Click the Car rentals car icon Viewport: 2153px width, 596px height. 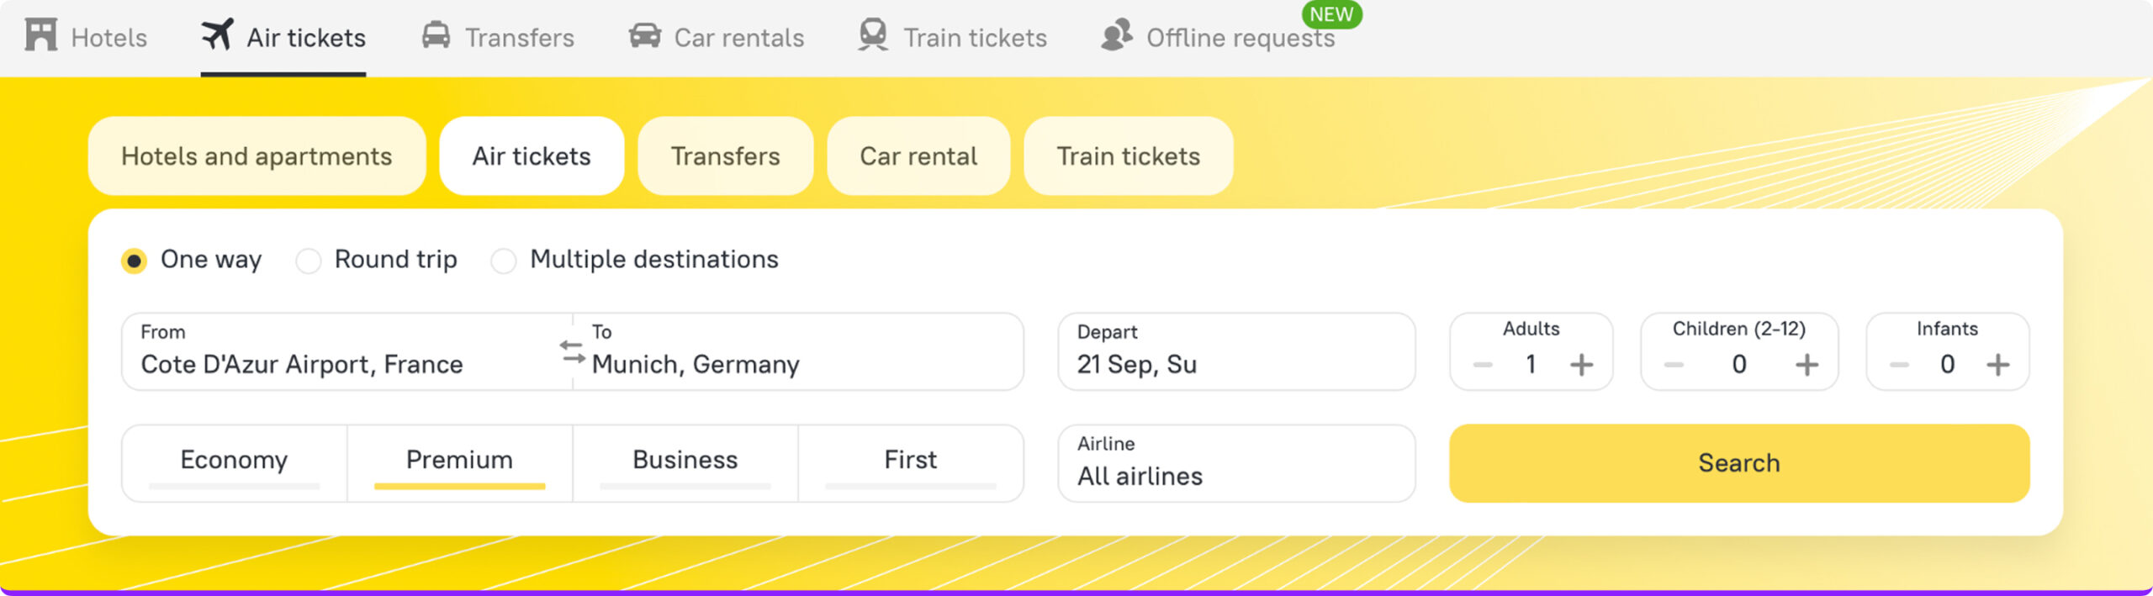point(645,36)
